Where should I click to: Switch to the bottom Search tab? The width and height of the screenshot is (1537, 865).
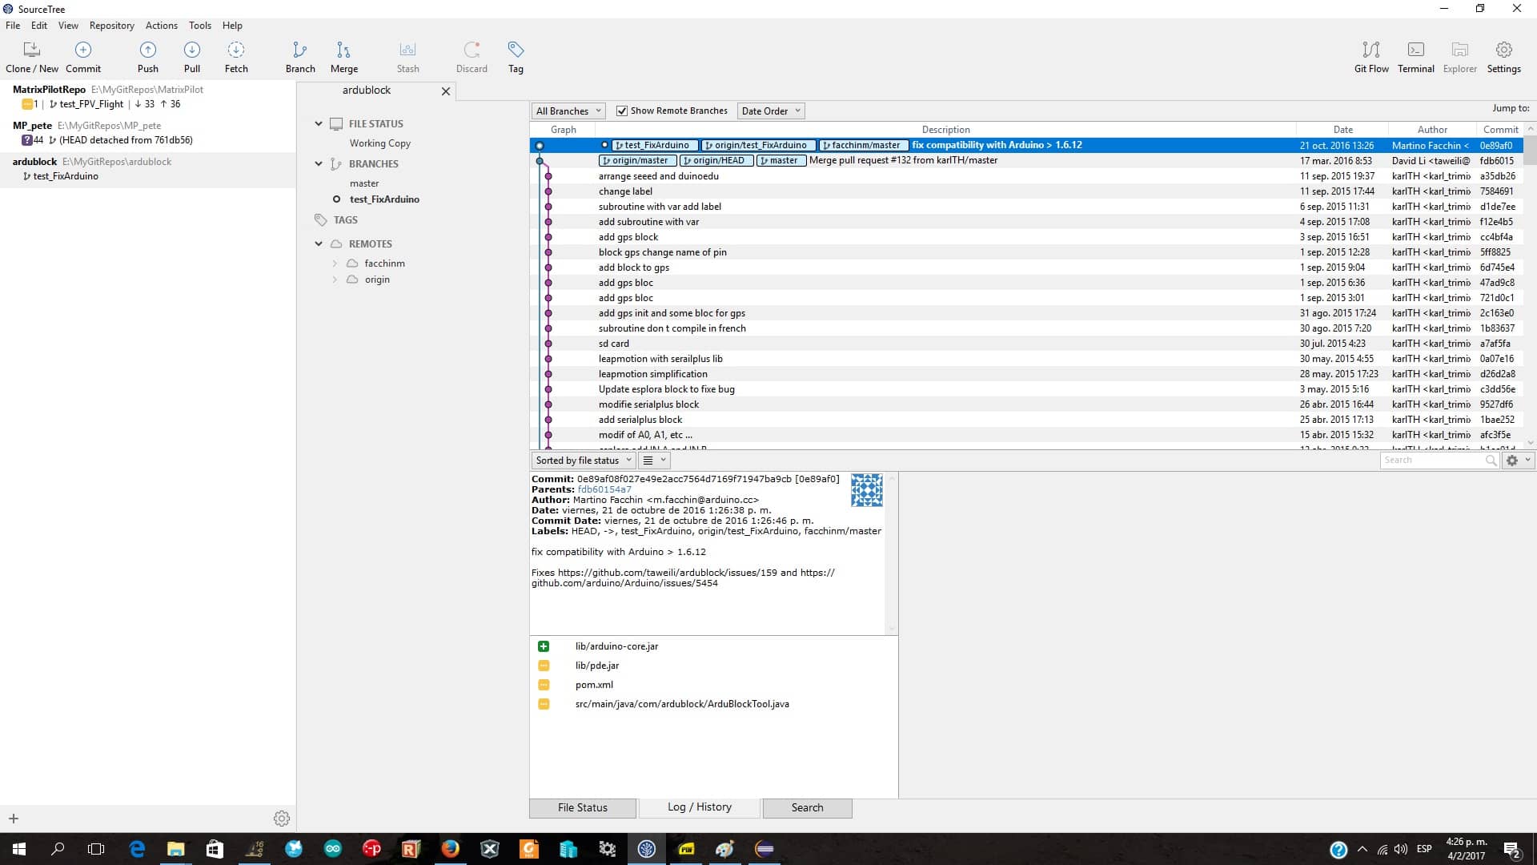click(x=807, y=807)
